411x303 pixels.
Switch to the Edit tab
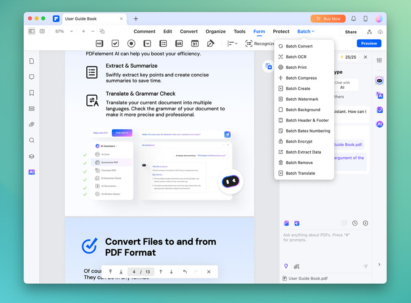point(168,32)
